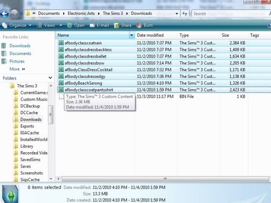Sort files by the Name column
This screenshot has height=203, width=271.
pyautogui.click(x=92, y=35)
